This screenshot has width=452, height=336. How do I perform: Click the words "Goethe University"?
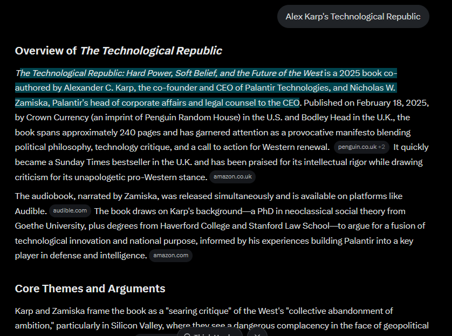(49, 226)
